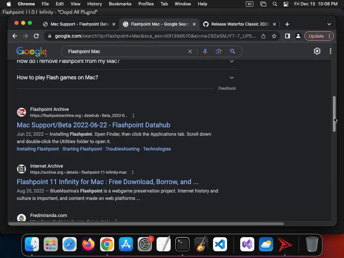Screen dimensions: 344x258
Task: Go back to the previous page
Action: 15,36
